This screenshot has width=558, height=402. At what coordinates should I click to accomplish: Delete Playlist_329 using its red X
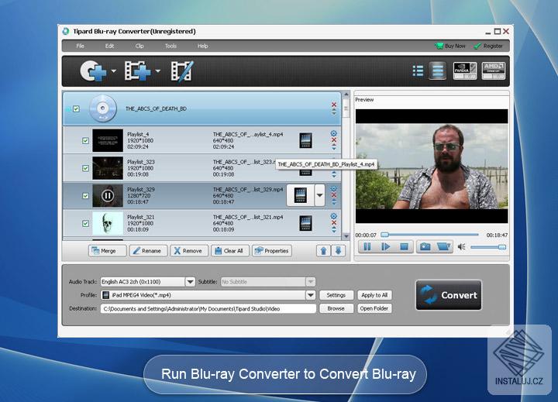tap(334, 195)
